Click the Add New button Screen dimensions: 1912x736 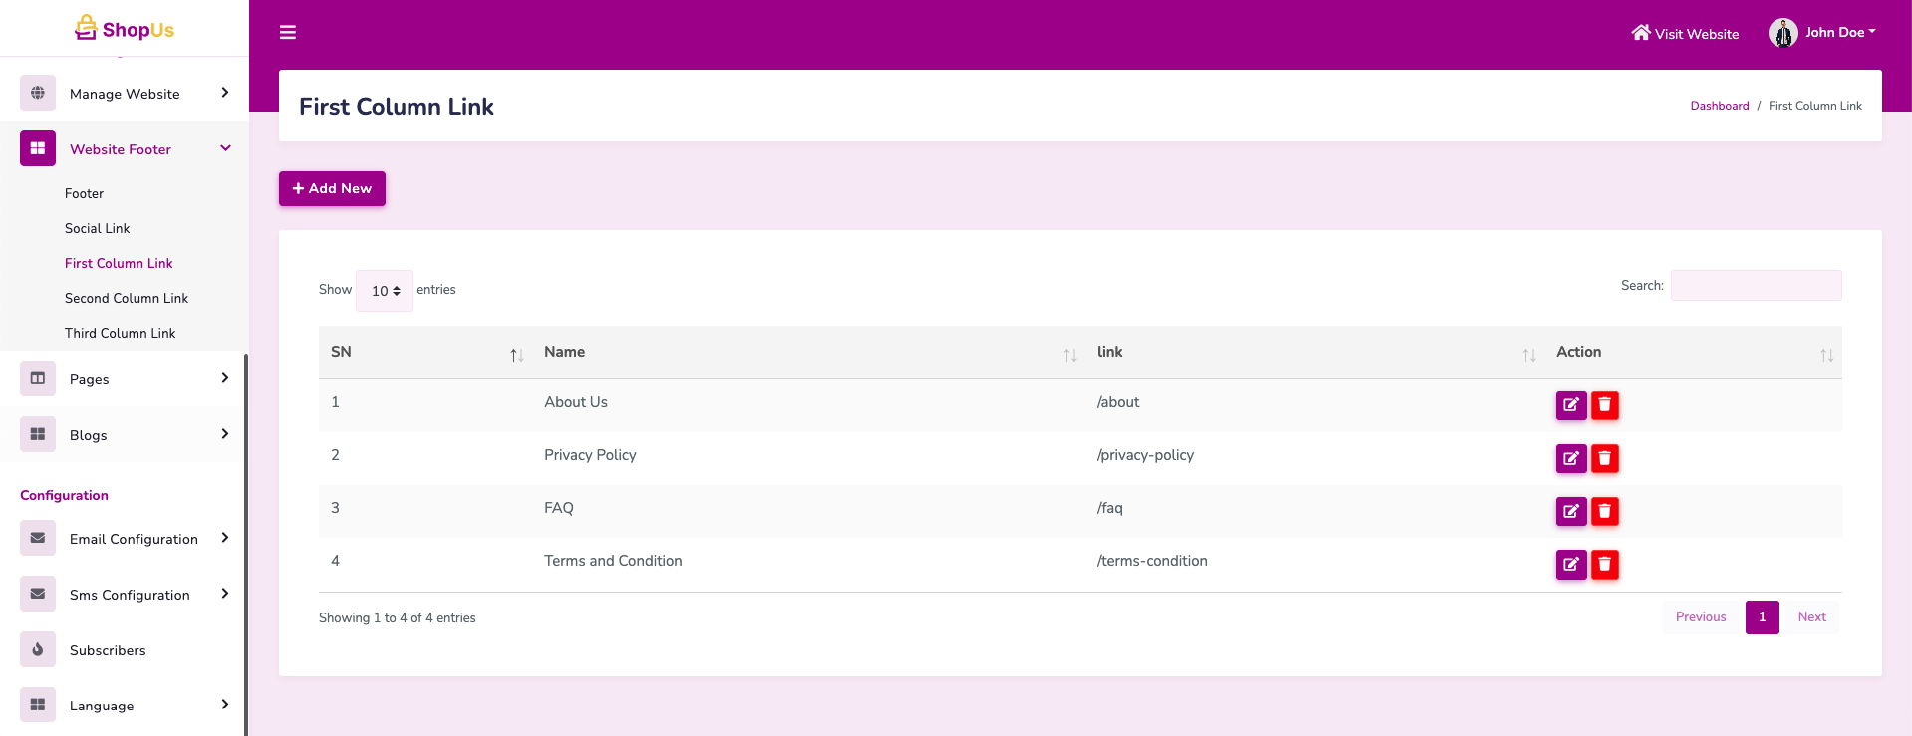click(332, 188)
